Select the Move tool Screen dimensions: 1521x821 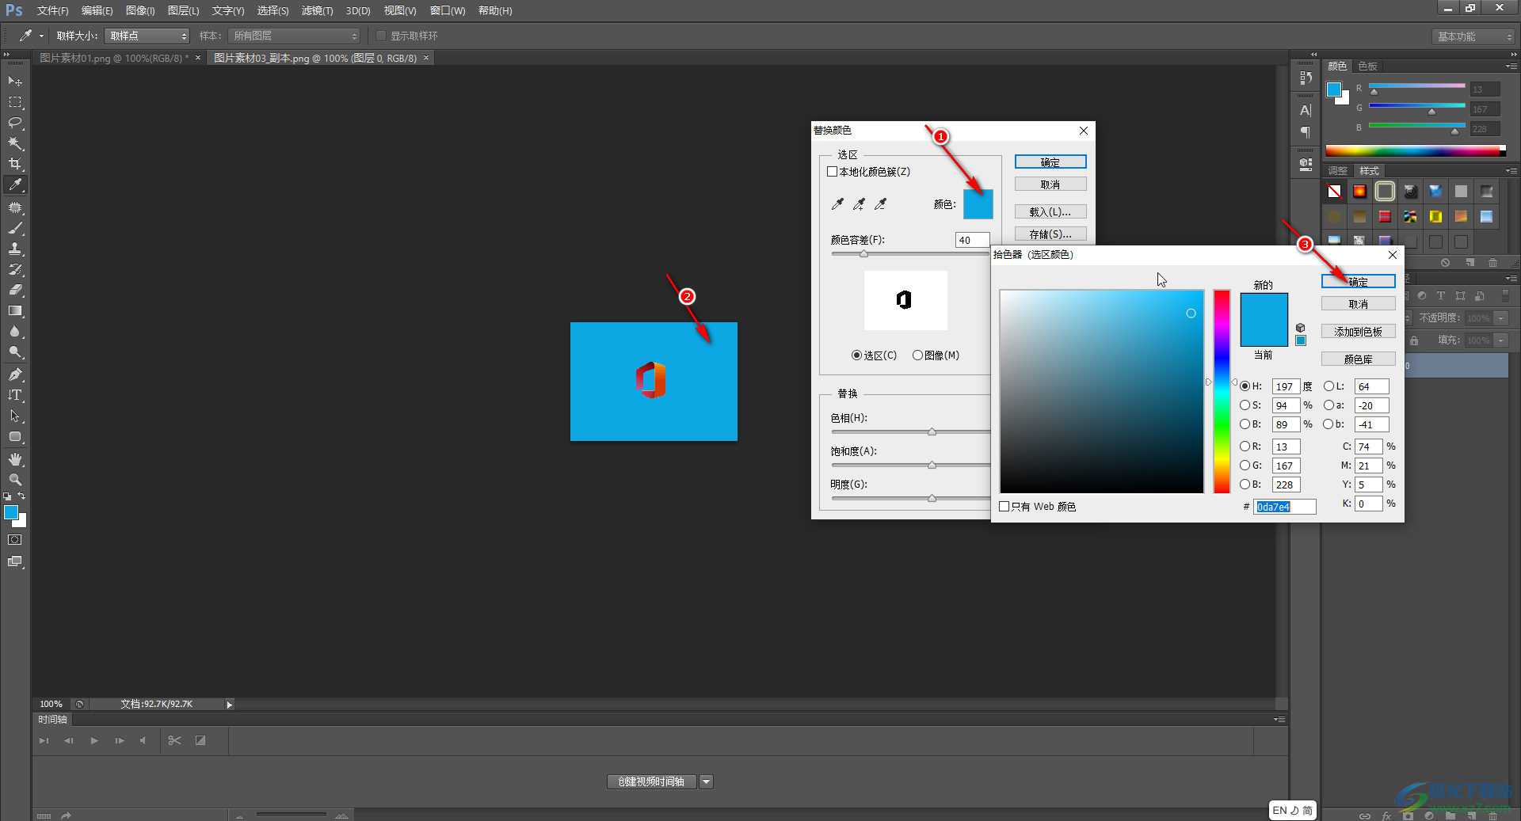15,82
